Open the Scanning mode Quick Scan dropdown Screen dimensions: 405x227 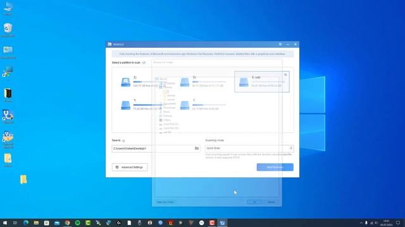(x=249, y=148)
